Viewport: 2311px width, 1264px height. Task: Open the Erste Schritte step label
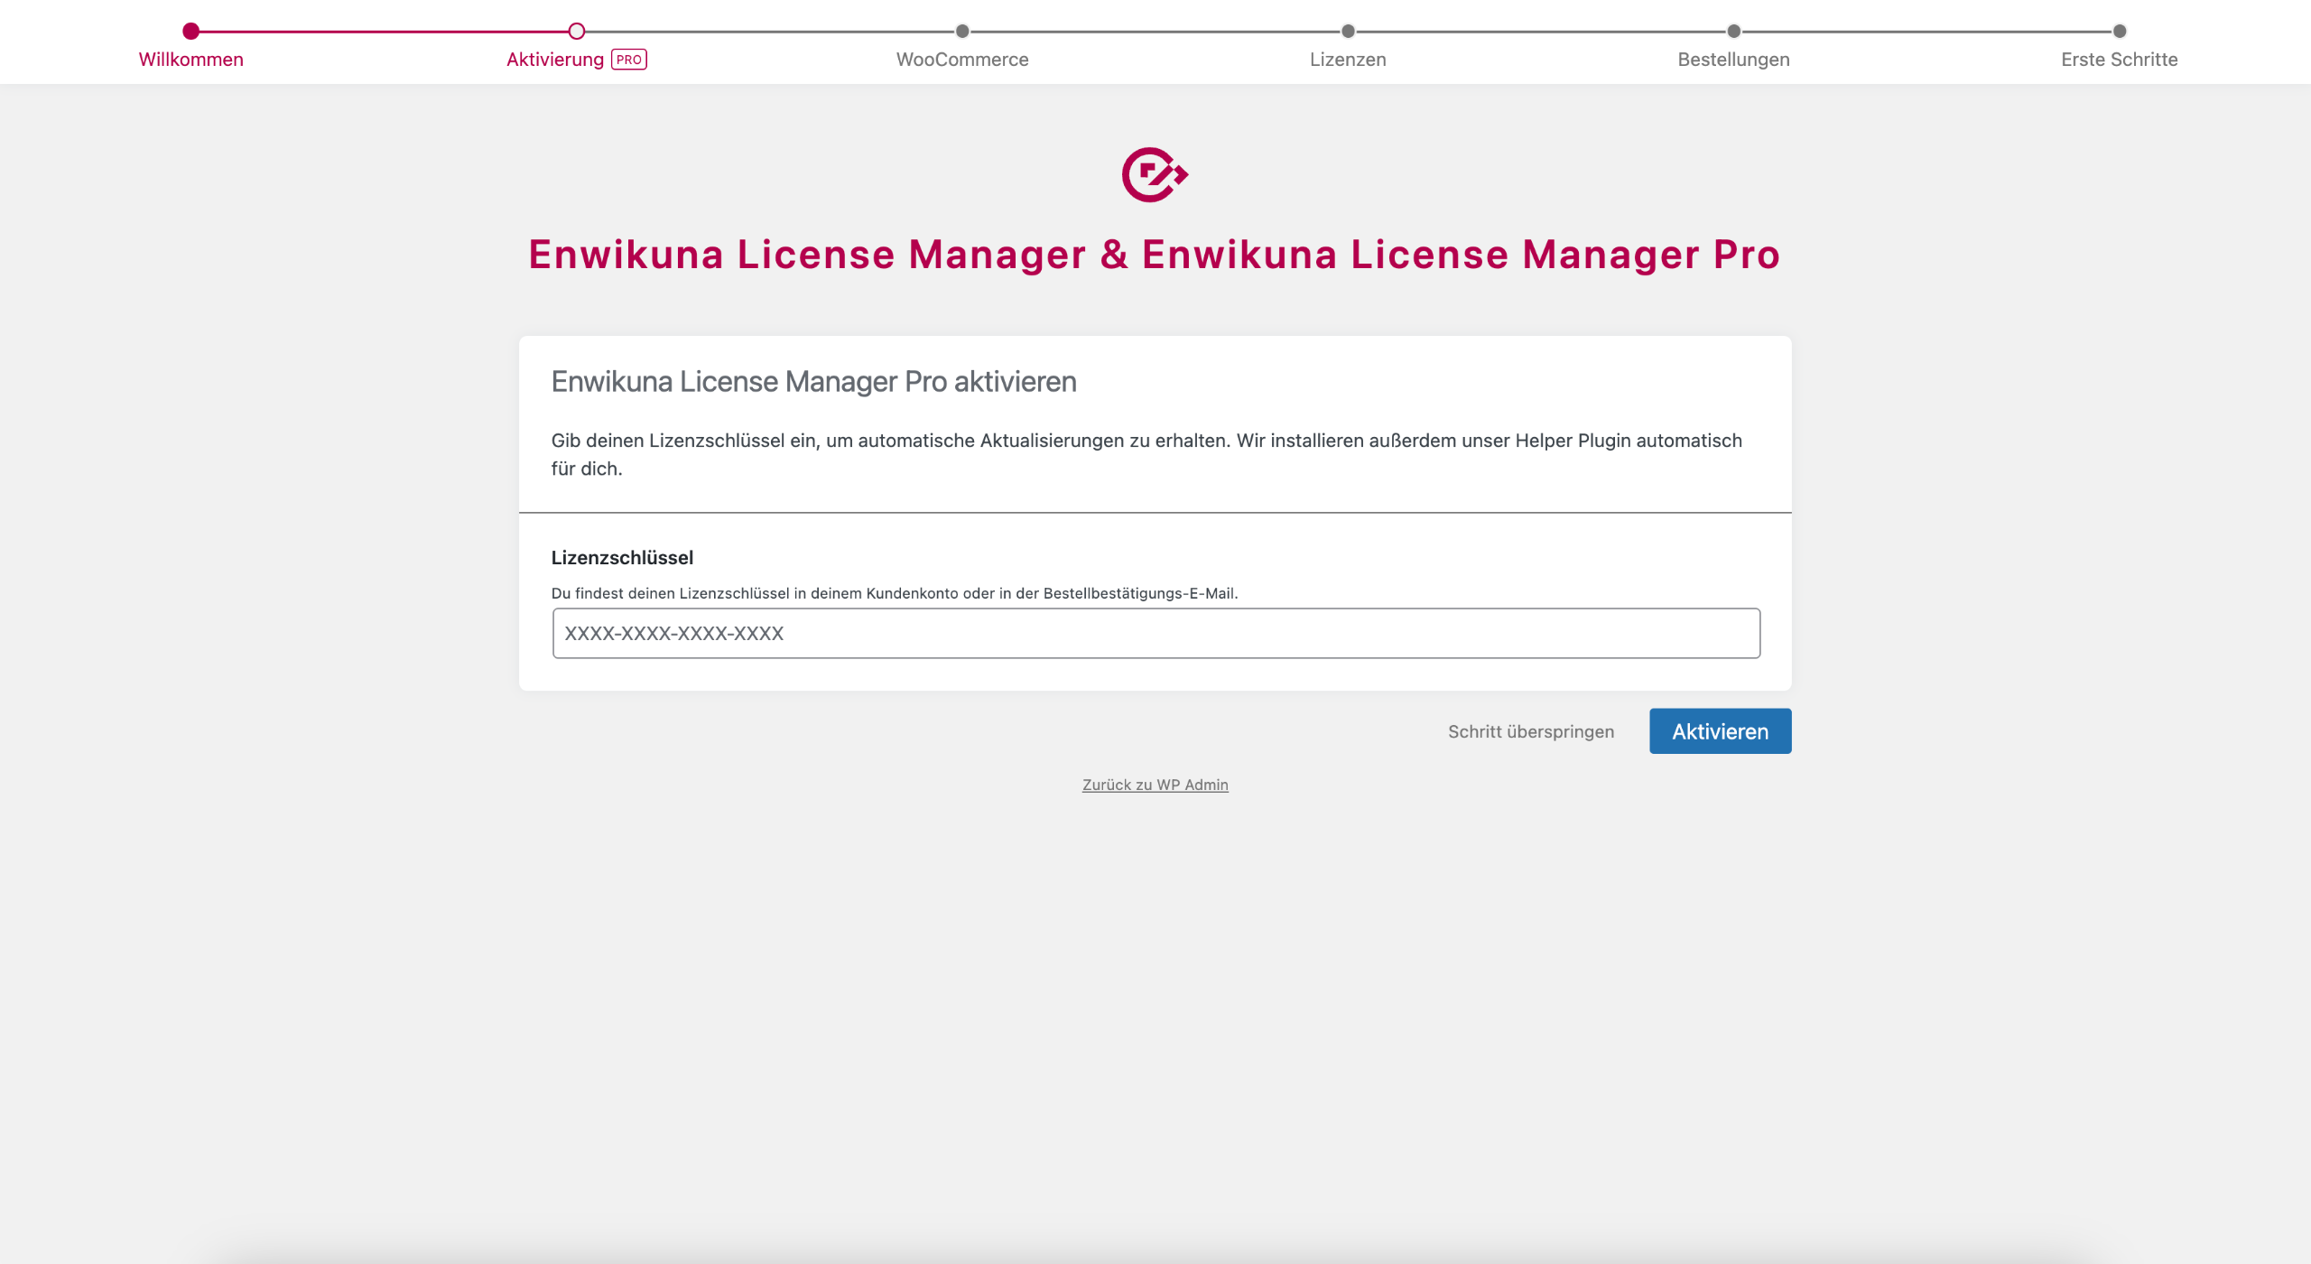(2119, 60)
